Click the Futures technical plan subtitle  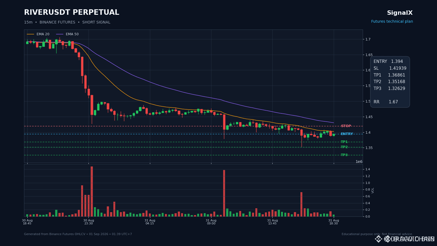tap(392, 22)
